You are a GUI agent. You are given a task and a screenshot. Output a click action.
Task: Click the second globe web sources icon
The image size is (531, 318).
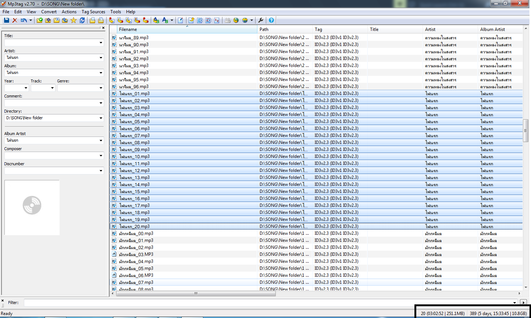pyautogui.click(x=245, y=20)
